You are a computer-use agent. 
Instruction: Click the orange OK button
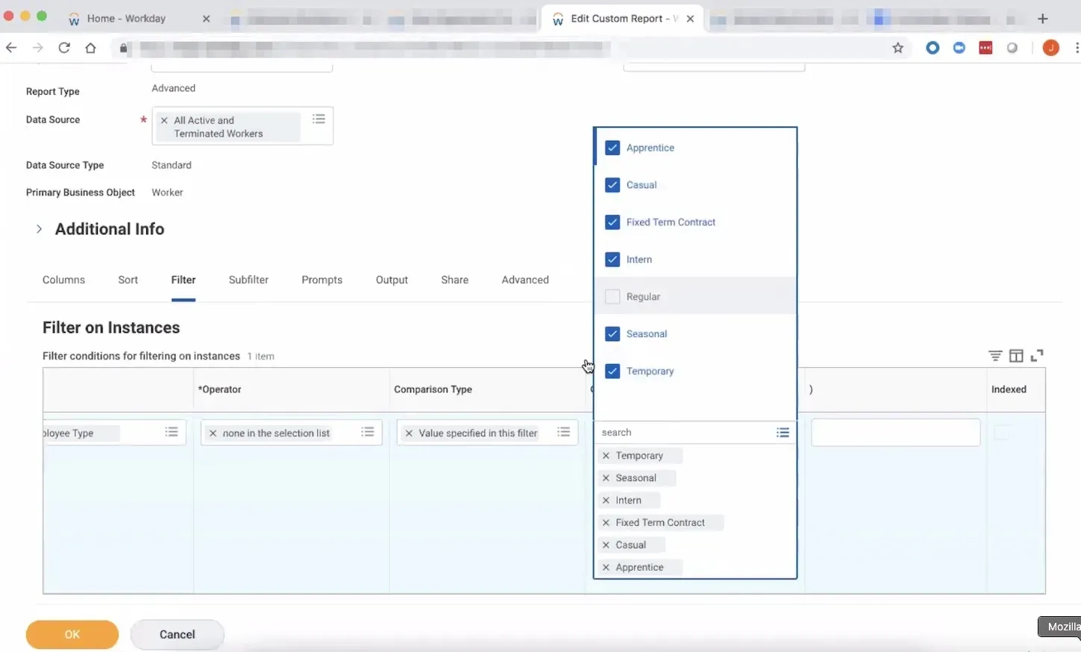pos(72,634)
